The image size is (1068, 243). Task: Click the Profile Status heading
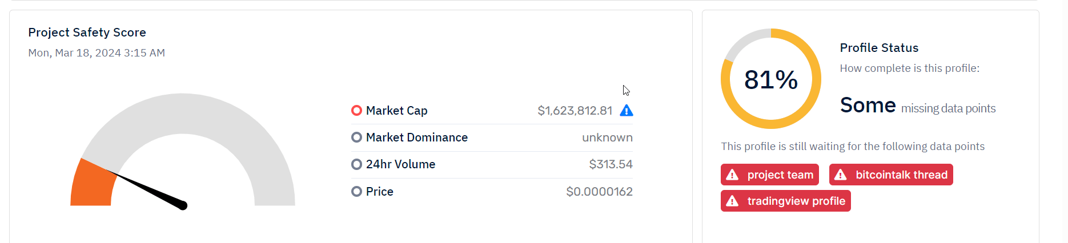pos(879,48)
